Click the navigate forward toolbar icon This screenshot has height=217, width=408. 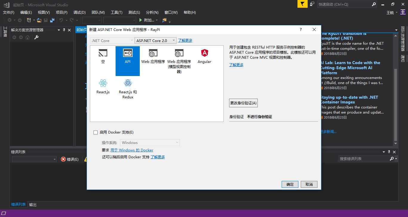pos(20,20)
